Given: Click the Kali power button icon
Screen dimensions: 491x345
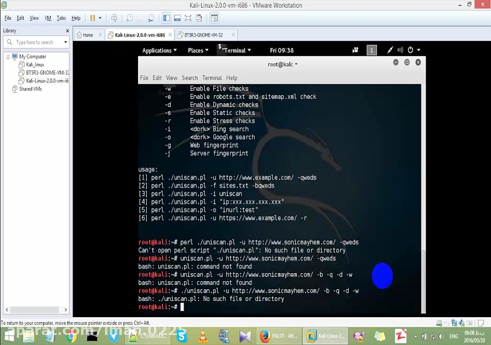Looking at the screenshot, I should click(410, 50).
